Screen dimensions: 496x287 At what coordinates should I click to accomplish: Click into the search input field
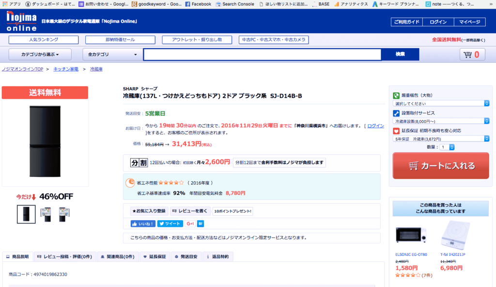pos(262,54)
